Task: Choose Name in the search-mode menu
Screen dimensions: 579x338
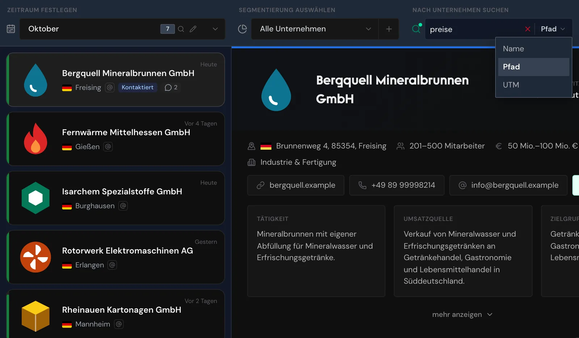Action: [534, 49]
